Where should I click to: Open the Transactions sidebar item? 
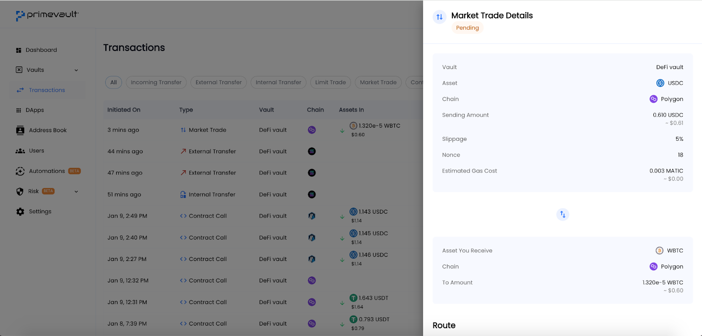click(47, 90)
